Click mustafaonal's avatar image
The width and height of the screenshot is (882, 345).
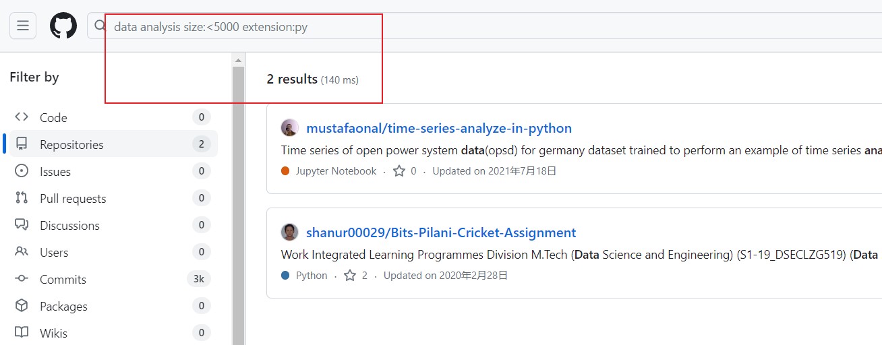[290, 128]
